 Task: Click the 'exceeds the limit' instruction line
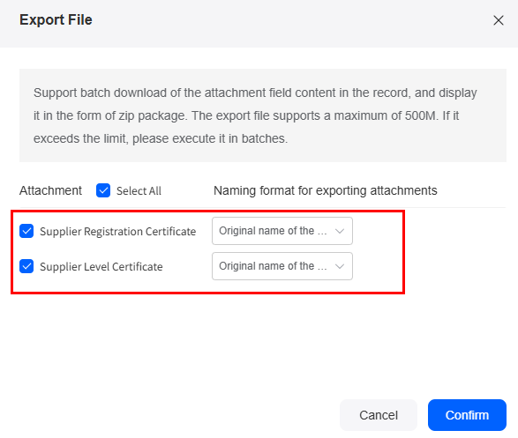[161, 139]
